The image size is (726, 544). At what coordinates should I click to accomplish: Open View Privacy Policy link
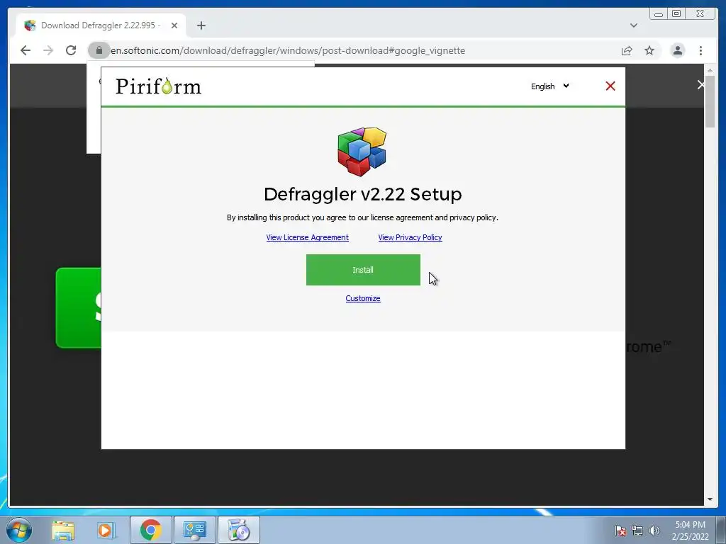pyautogui.click(x=411, y=237)
